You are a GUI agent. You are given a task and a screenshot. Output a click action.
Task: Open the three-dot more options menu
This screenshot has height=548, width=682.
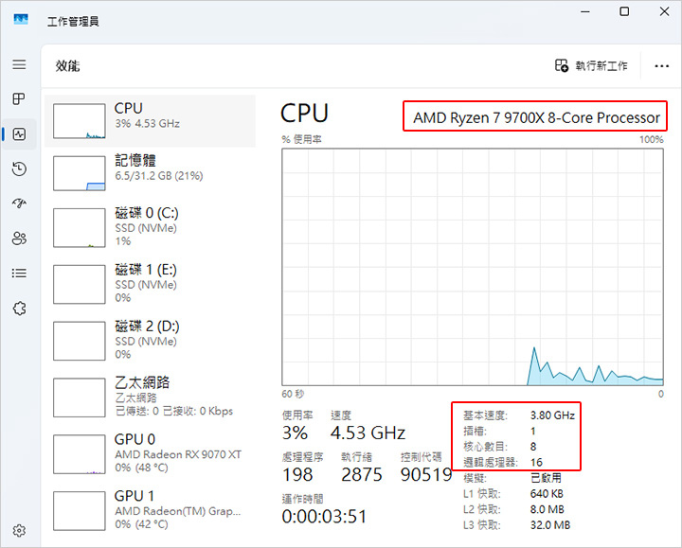661,66
